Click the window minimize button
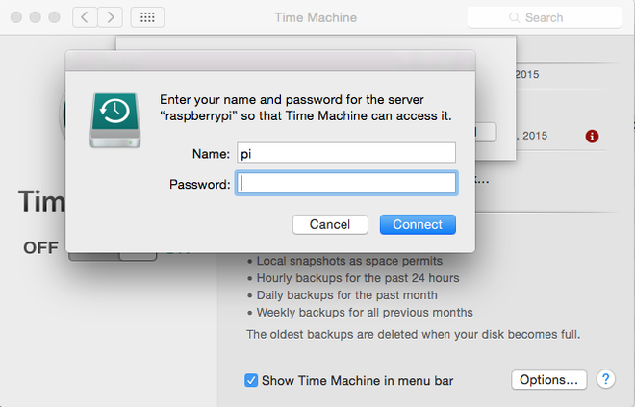This screenshot has height=407, width=635. click(36, 17)
